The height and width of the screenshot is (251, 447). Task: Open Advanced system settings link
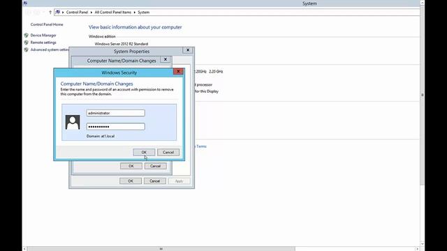(x=50, y=50)
